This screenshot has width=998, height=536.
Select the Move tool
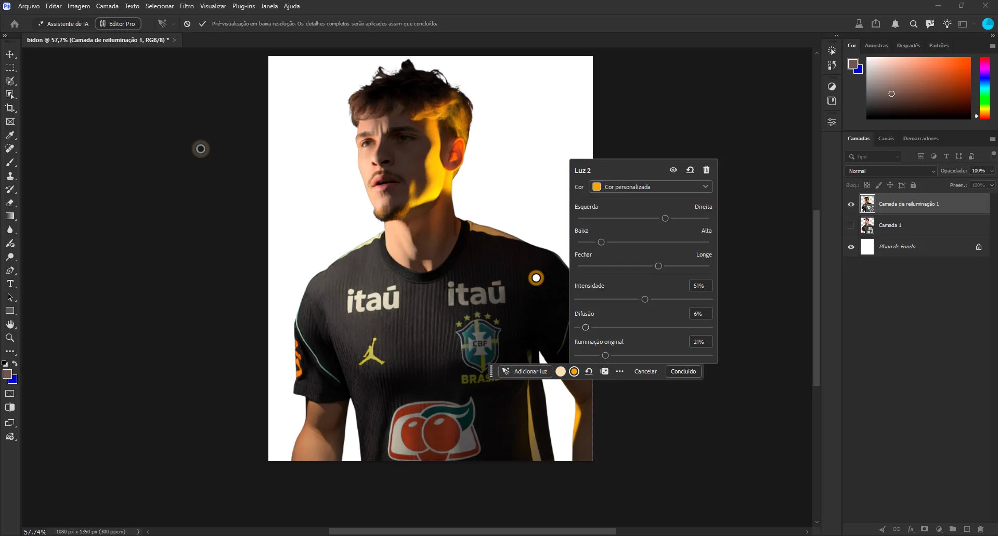click(x=10, y=55)
